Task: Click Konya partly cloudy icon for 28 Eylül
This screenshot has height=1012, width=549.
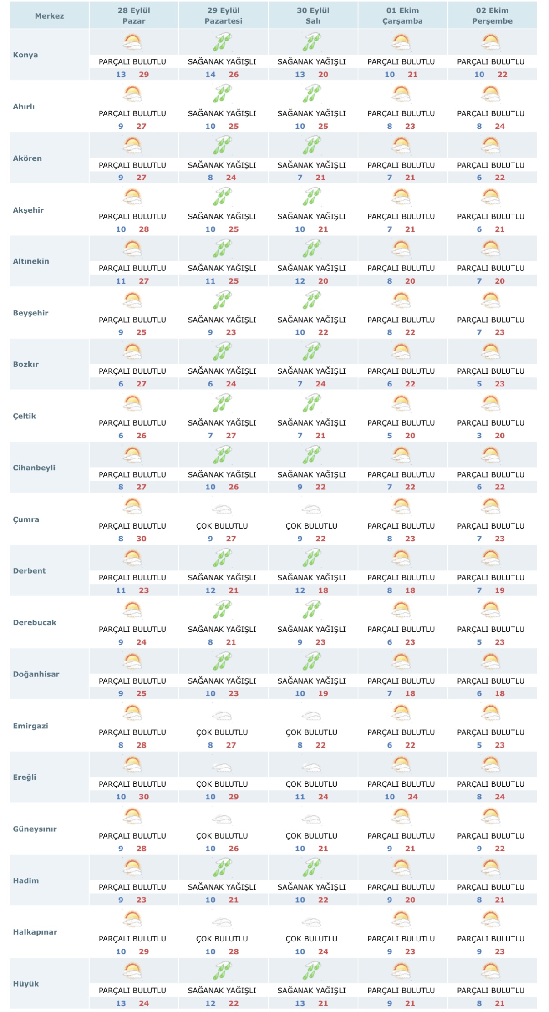Action: tap(132, 43)
